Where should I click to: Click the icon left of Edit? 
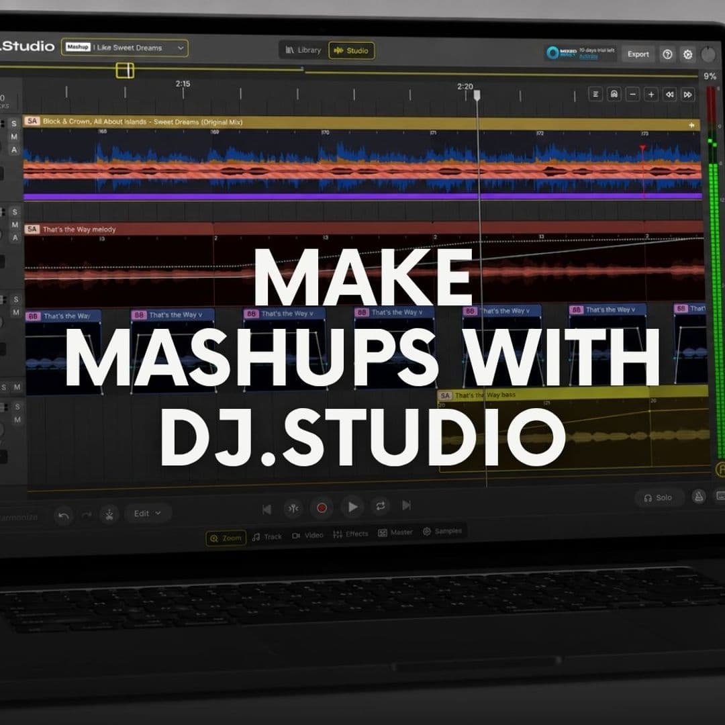109,514
